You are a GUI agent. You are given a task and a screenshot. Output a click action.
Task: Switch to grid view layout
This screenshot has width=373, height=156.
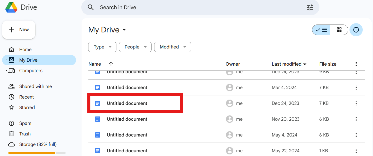(339, 30)
